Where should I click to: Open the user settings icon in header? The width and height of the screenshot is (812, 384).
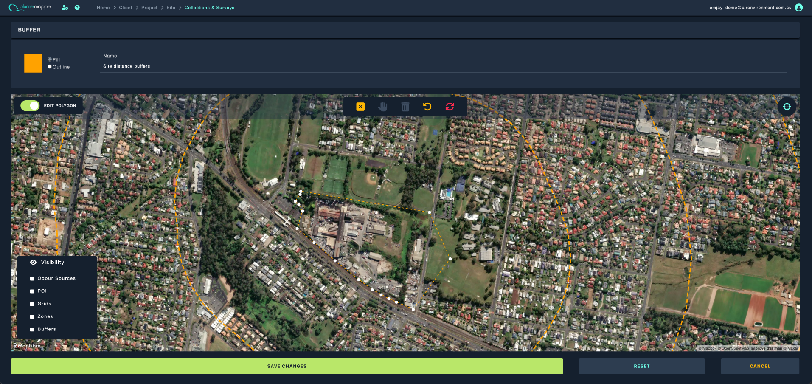65,8
